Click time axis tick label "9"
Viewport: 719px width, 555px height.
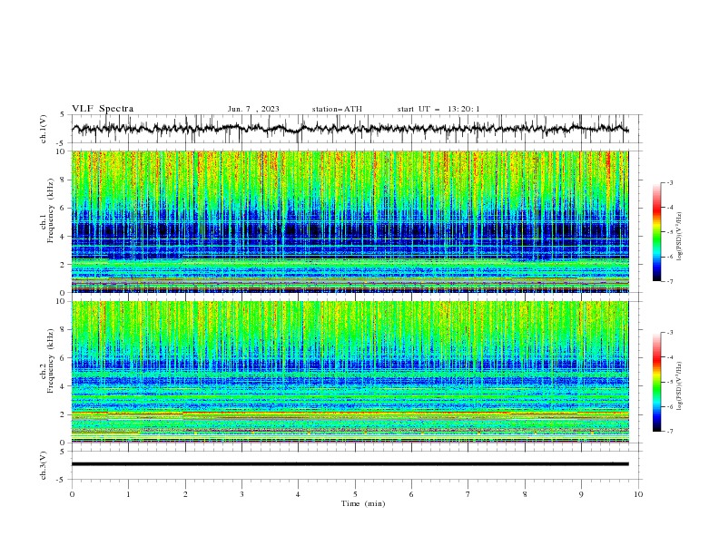(581, 494)
